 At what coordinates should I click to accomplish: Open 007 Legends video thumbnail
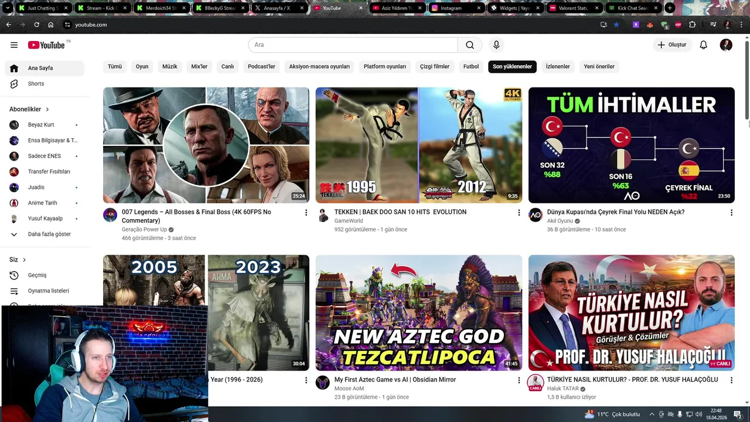pos(206,145)
